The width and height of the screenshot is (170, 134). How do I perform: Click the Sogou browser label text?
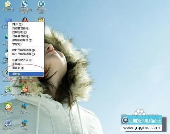click(25, 11)
